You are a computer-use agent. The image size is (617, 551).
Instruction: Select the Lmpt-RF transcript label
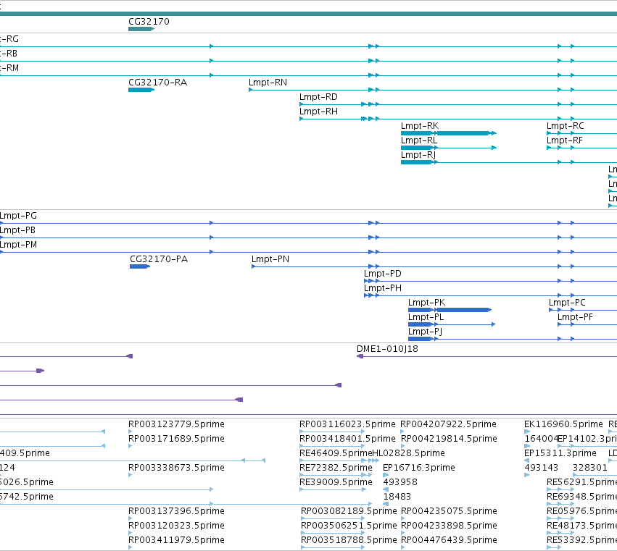tap(564, 140)
